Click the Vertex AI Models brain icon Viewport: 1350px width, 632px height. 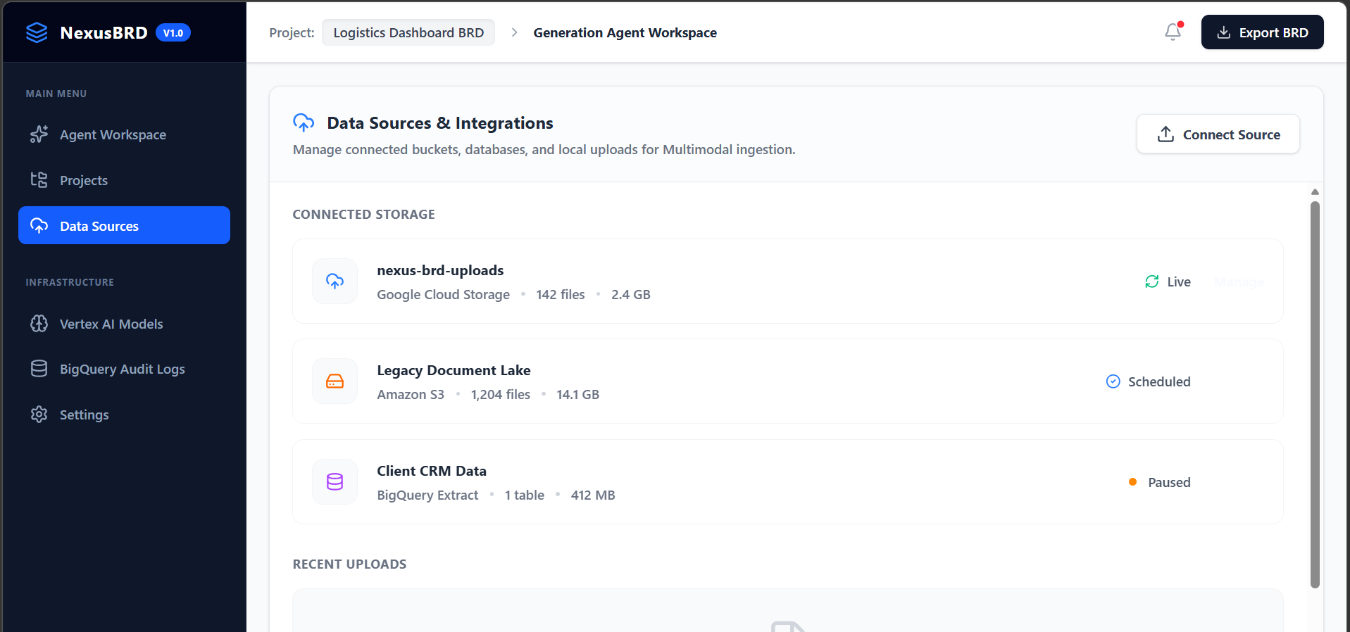[39, 324]
